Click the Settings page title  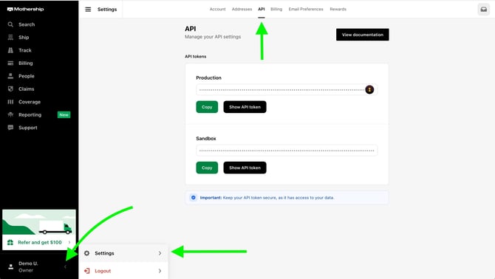(107, 10)
